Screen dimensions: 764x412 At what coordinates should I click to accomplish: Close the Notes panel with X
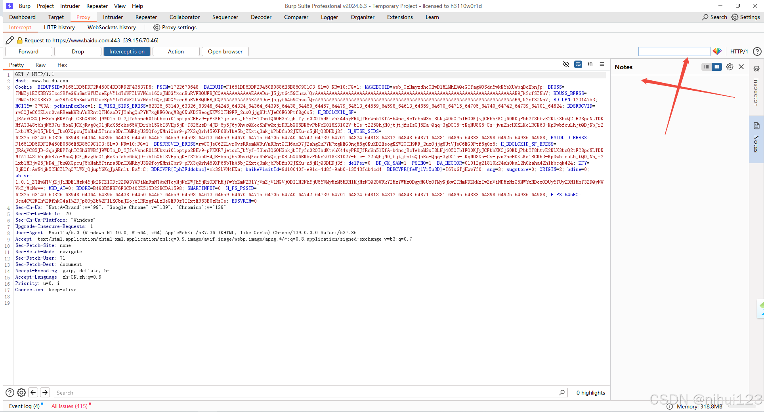click(x=741, y=67)
